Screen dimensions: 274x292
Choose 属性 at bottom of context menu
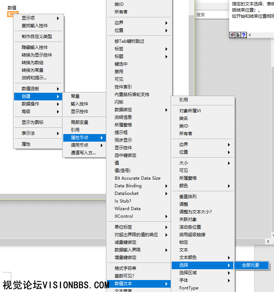26,144
